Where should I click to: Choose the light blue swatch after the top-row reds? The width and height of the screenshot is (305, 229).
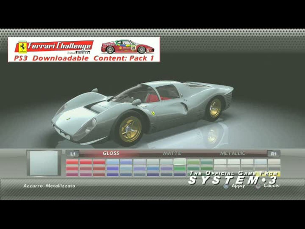coord(112,162)
